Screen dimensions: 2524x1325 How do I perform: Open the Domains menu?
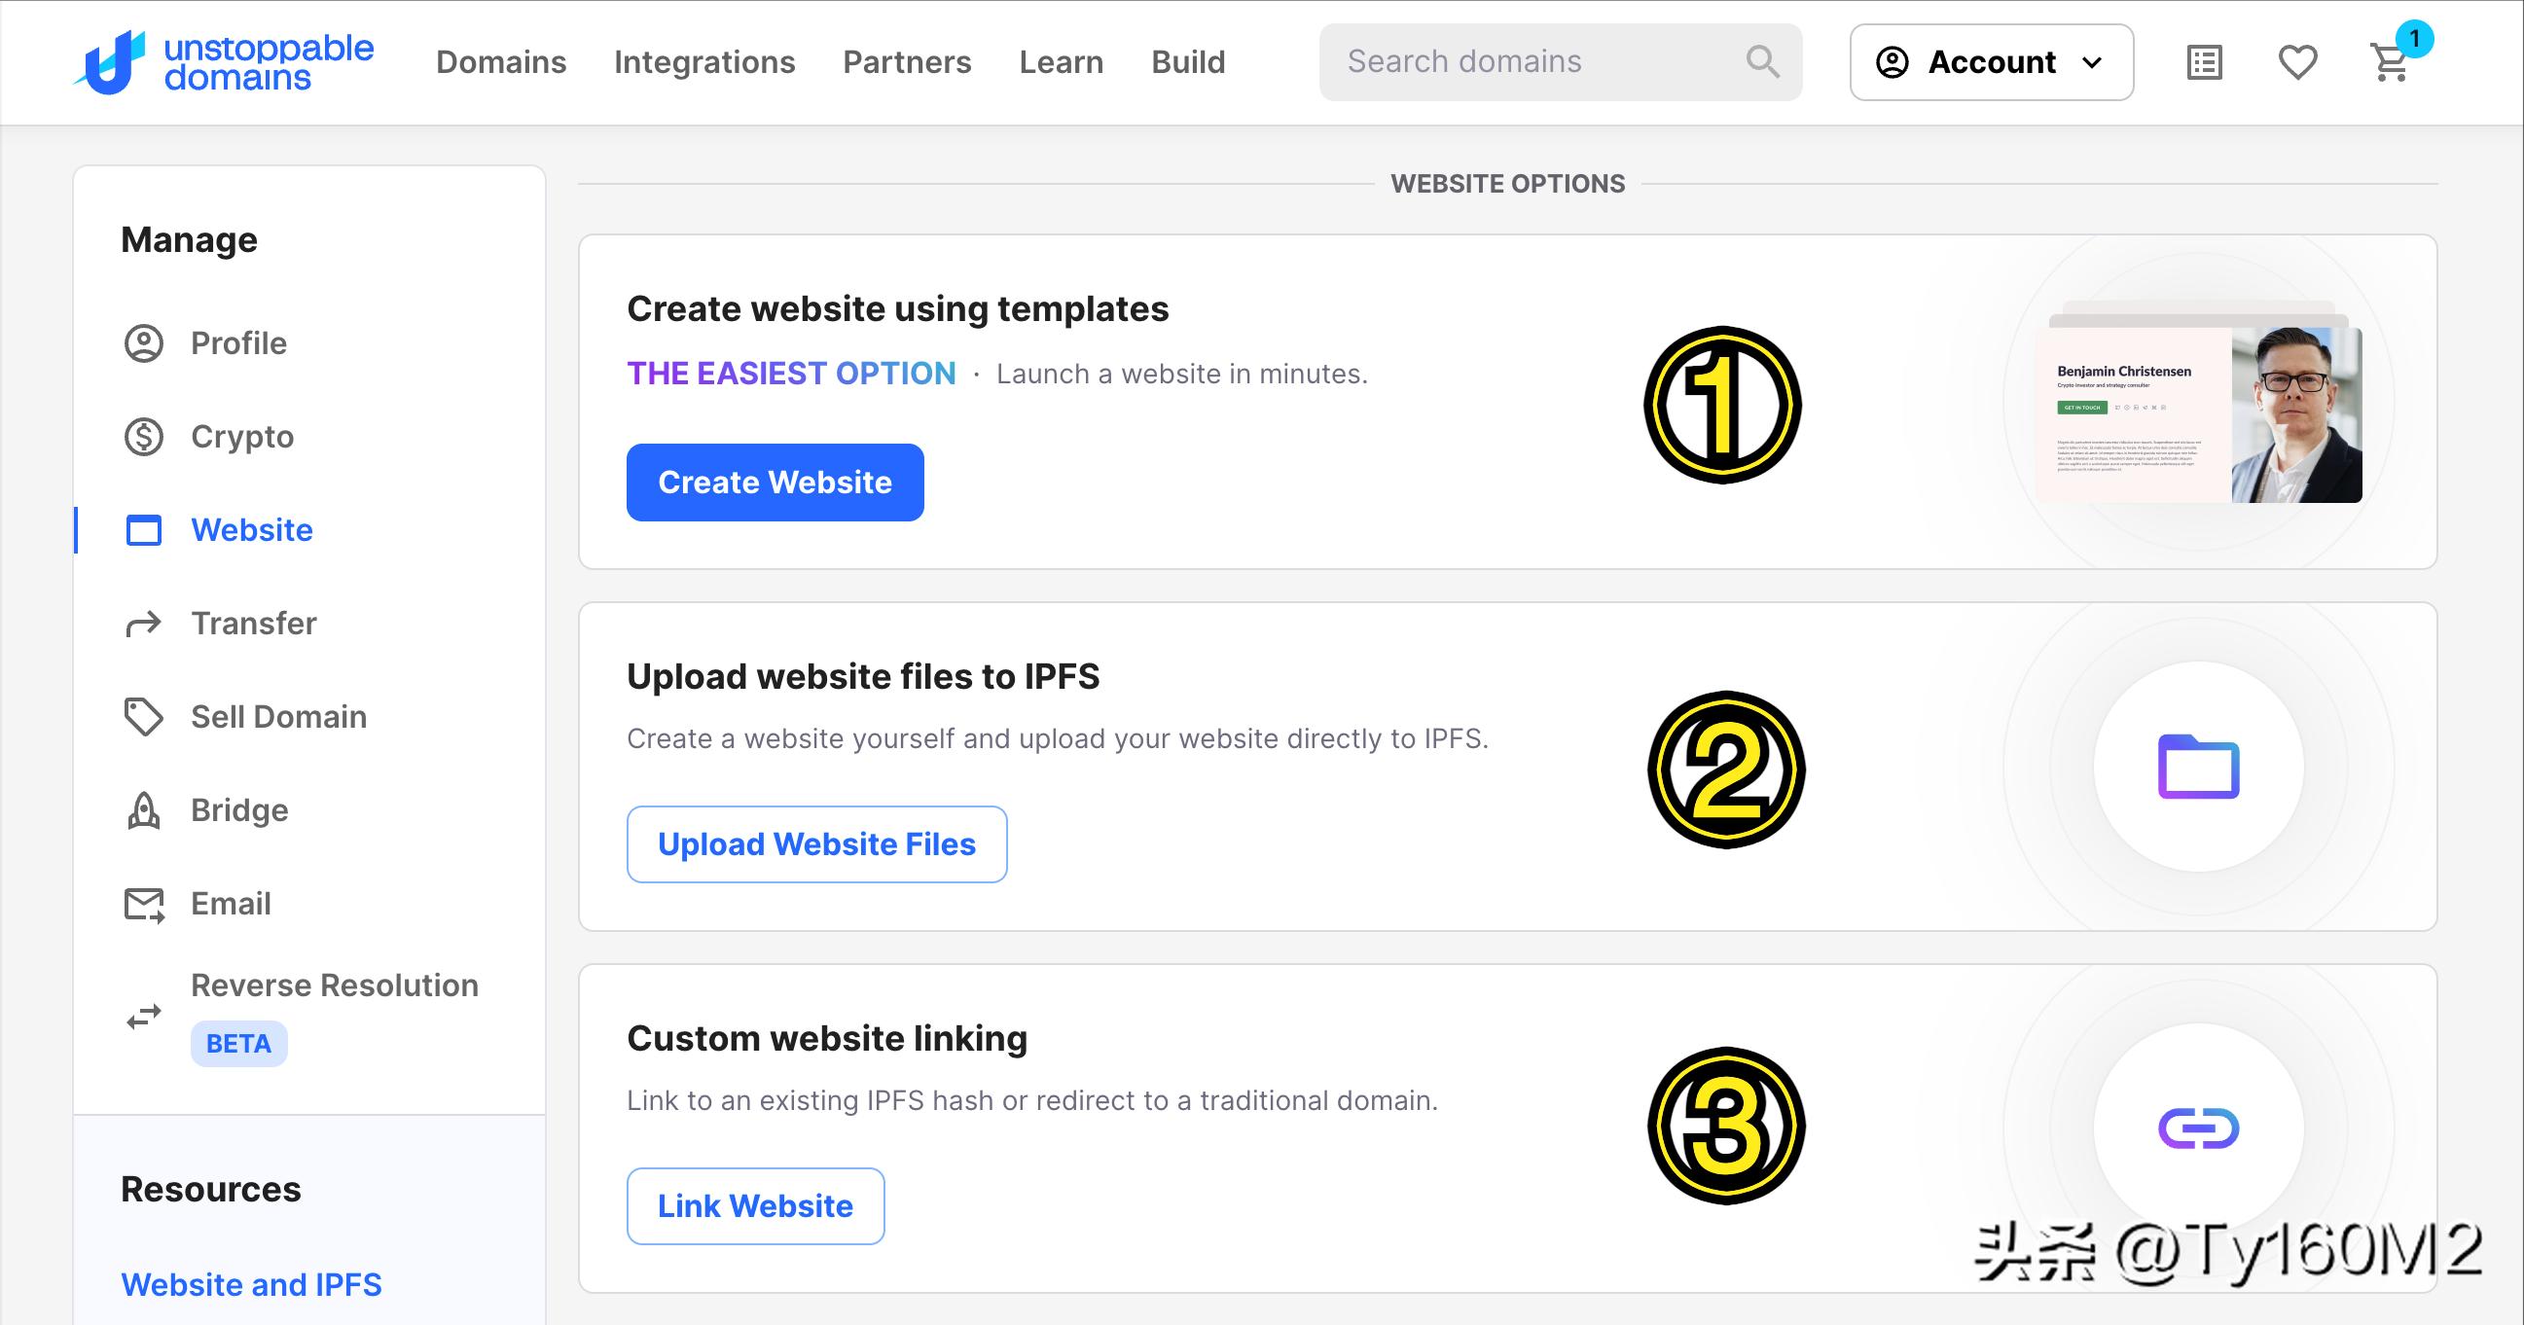coord(502,61)
